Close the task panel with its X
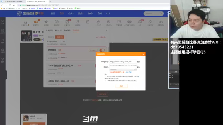This screenshot has height=125, width=223. 106,31
